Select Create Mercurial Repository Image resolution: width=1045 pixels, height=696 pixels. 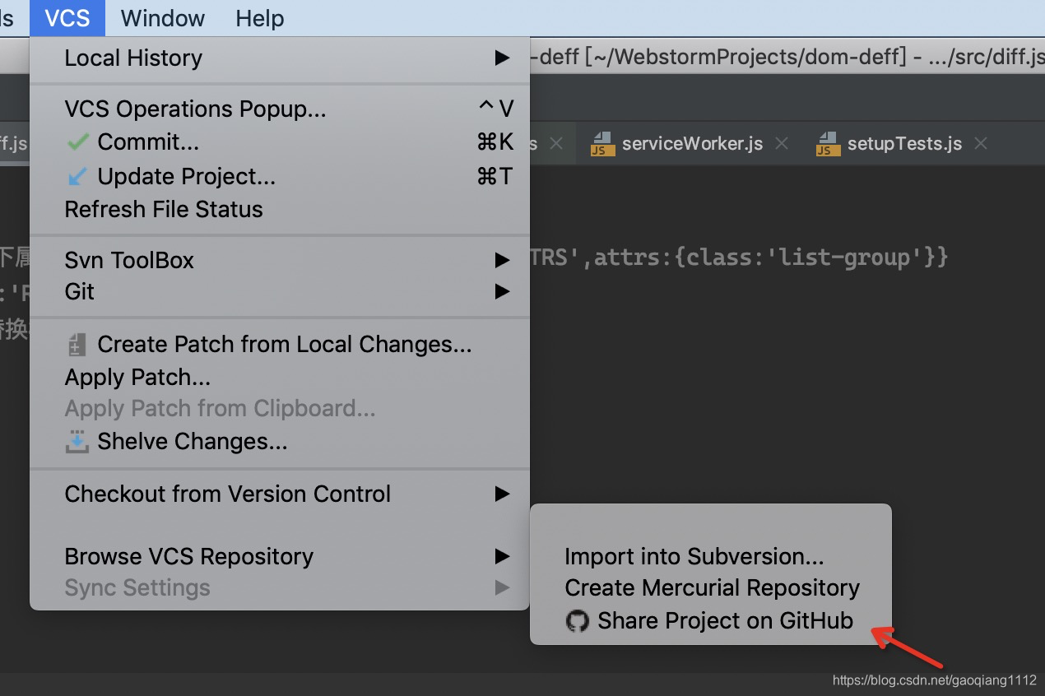click(711, 588)
